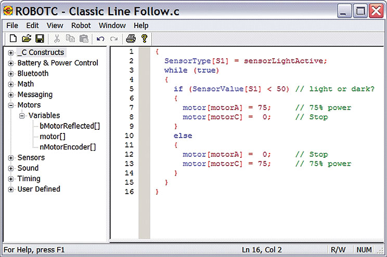
Task: Click the Paste clipboard icon
Action: pyautogui.click(x=84, y=38)
